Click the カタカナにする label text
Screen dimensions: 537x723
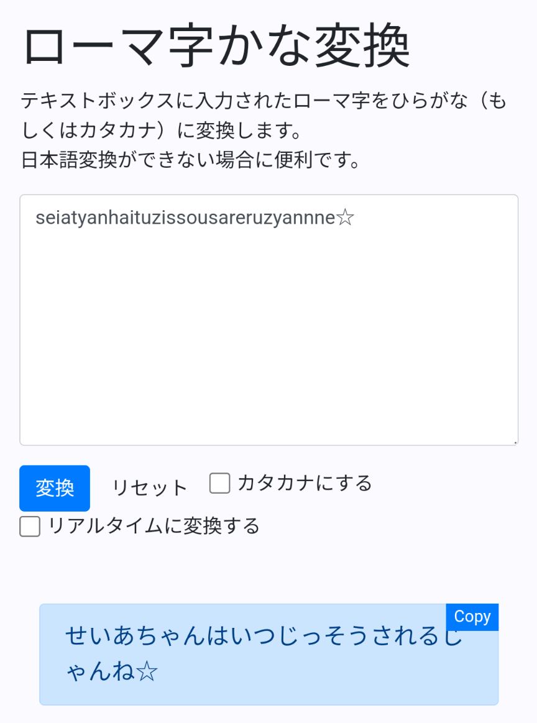305,483
